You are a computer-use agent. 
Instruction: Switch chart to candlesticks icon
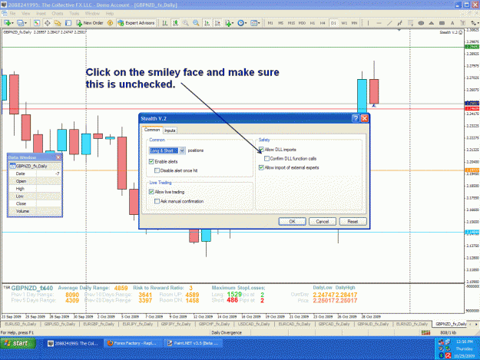point(175,23)
